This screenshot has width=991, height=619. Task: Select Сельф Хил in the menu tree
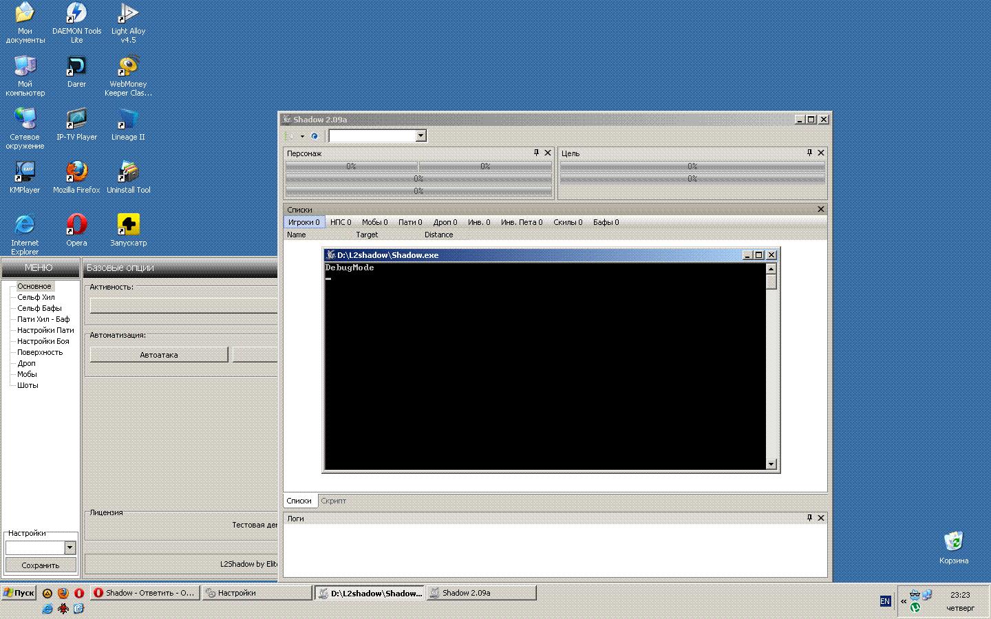pos(36,297)
